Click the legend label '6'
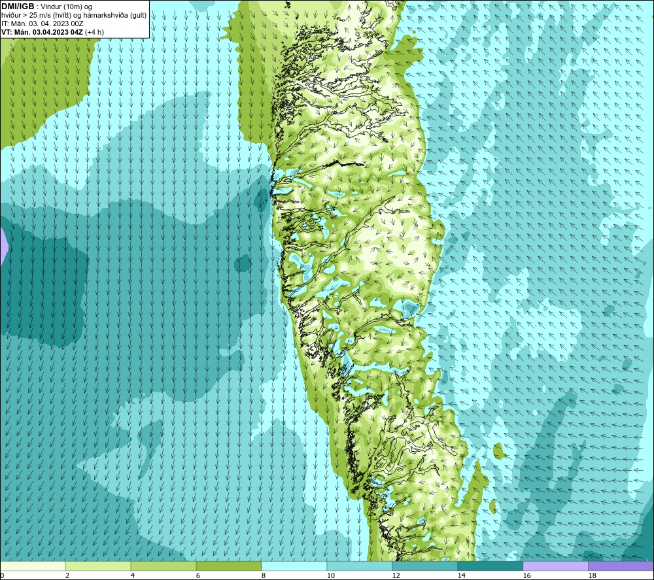Screen dimensions: 654x580 click(x=198, y=576)
